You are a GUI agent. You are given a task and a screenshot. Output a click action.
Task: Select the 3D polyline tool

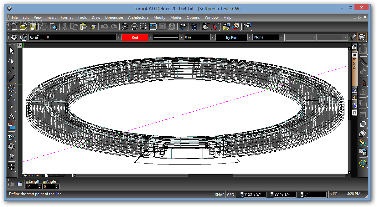12,137
